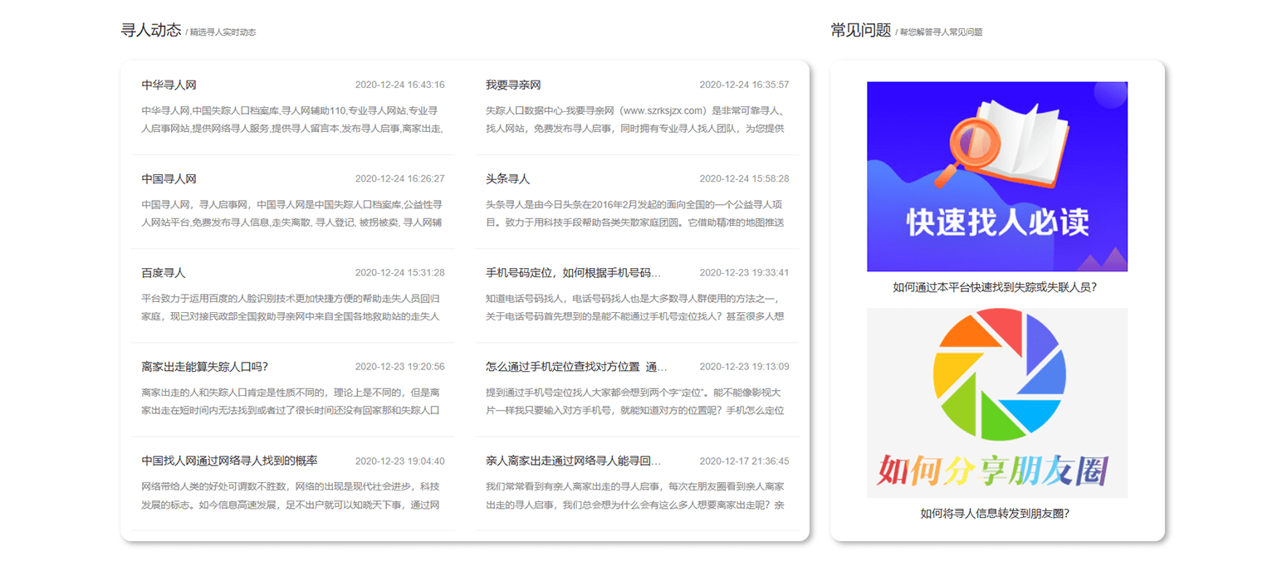1287x561 pixels.
Task: Open 如何通过本平台快速找到失踪或失联人员 link
Action: (x=996, y=286)
